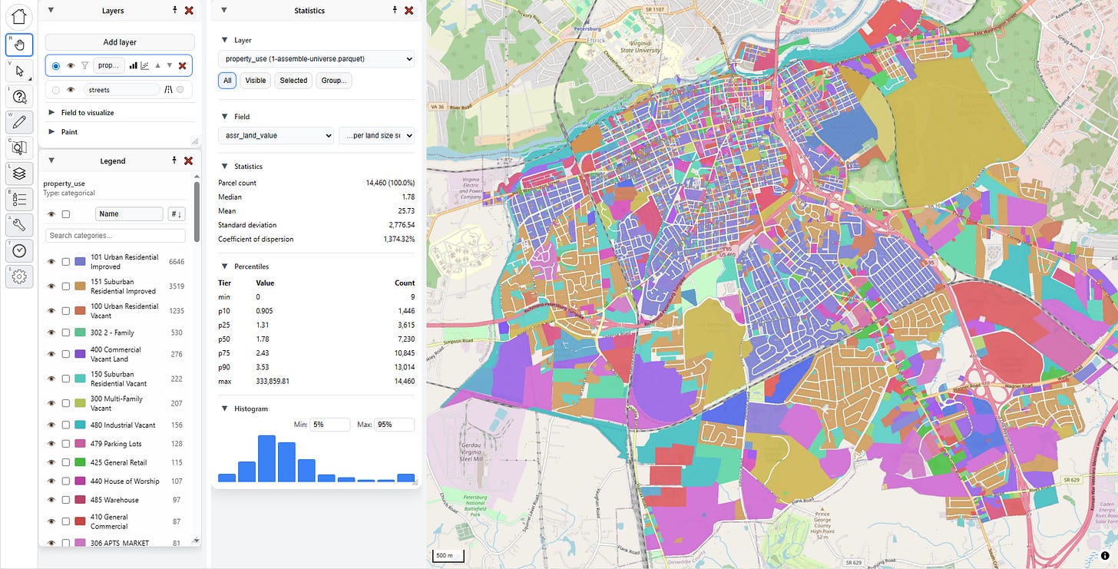Open the layers stack panel icon

click(19, 174)
